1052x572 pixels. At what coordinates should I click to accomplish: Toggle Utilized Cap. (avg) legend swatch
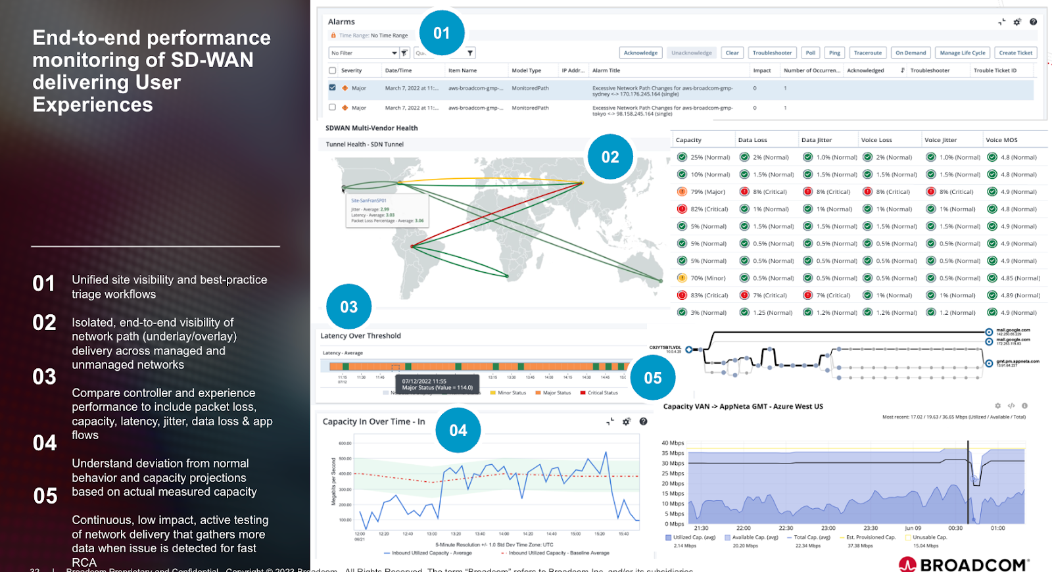click(668, 538)
